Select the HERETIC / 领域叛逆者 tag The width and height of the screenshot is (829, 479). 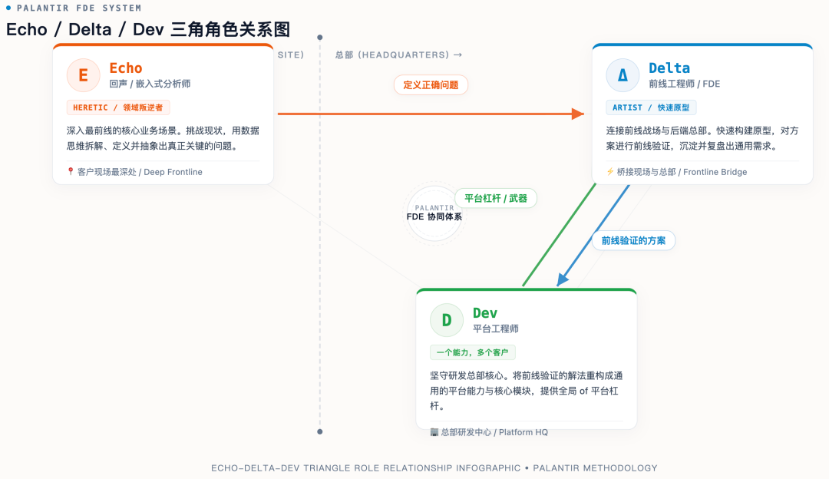coord(118,107)
